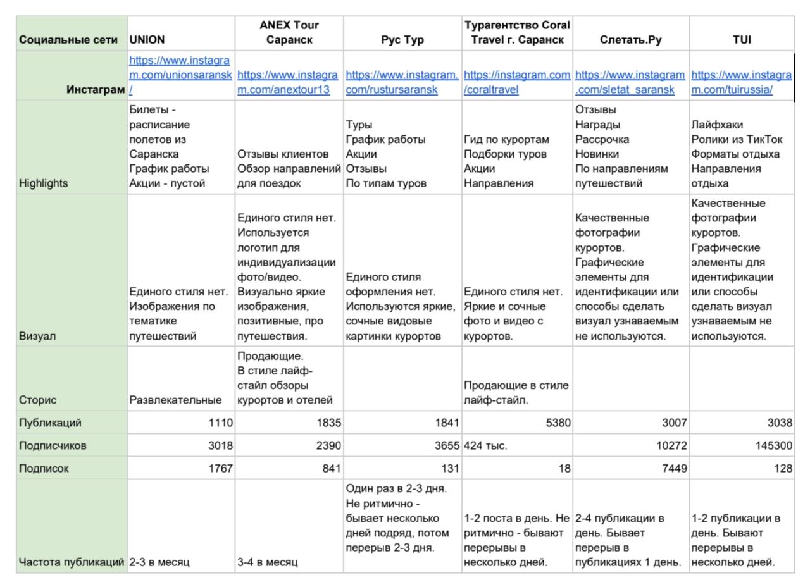Click the Coral Travel publications cell 5380
The image size is (810, 587).
517,423
